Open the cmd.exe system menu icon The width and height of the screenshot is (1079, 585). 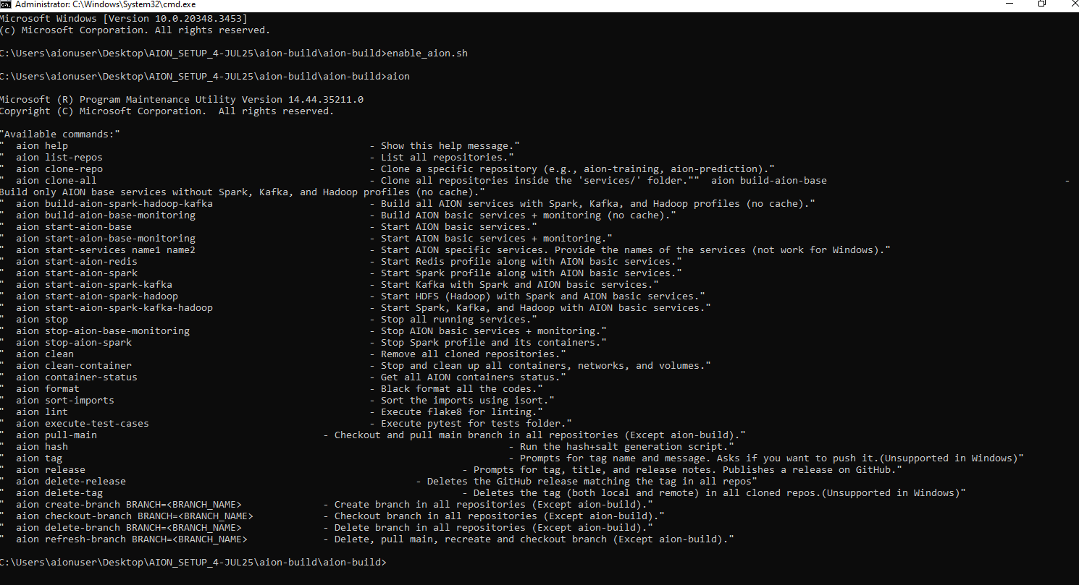(x=5, y=4)
